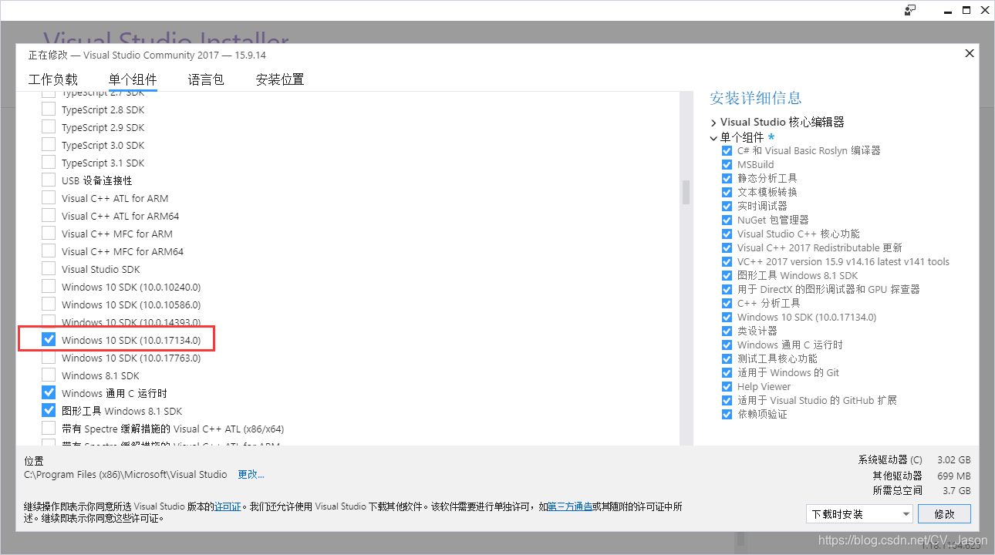
Task: Uncheck VC++ 2017 v141 tools in details
Action: tap(727, 262)
